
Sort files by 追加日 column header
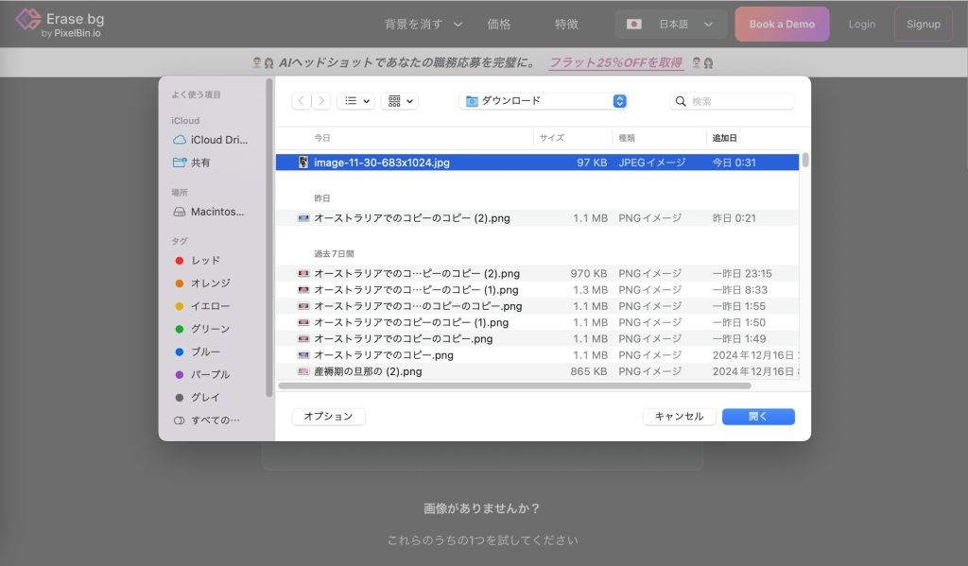725,138
